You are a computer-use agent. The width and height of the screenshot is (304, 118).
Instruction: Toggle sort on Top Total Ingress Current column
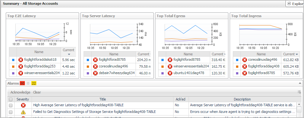tap(297, 54)
